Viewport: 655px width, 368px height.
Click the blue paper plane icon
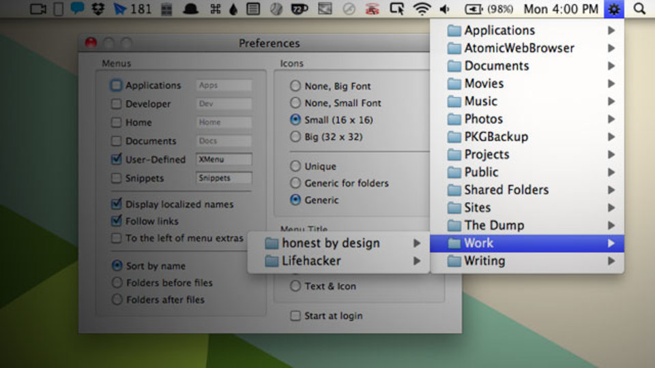point(120,9)
